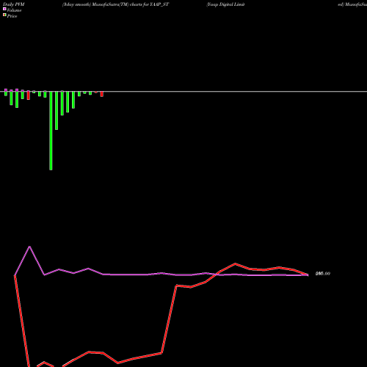Viewport: 367px width, 367px height.
Task: Click the 'Volume' legend label
Action: point(14,10)
